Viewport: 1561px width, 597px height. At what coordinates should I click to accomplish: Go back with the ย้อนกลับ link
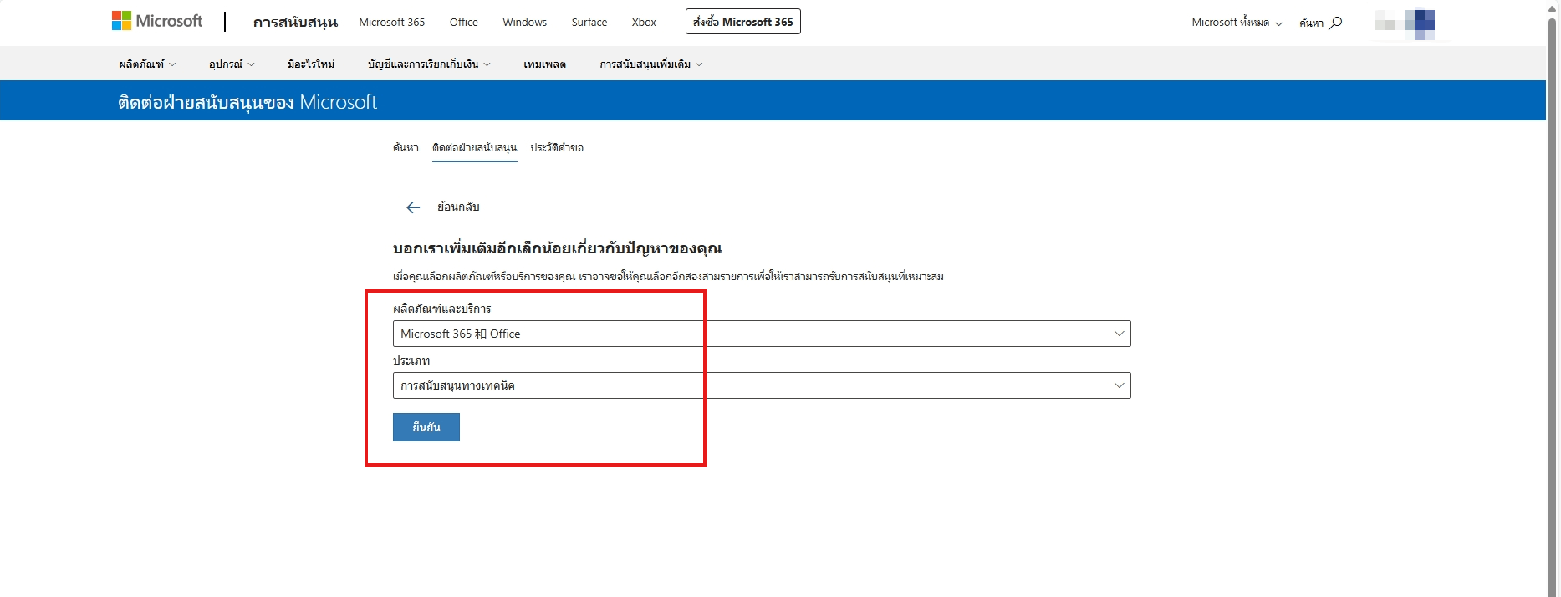click(458, 207)
